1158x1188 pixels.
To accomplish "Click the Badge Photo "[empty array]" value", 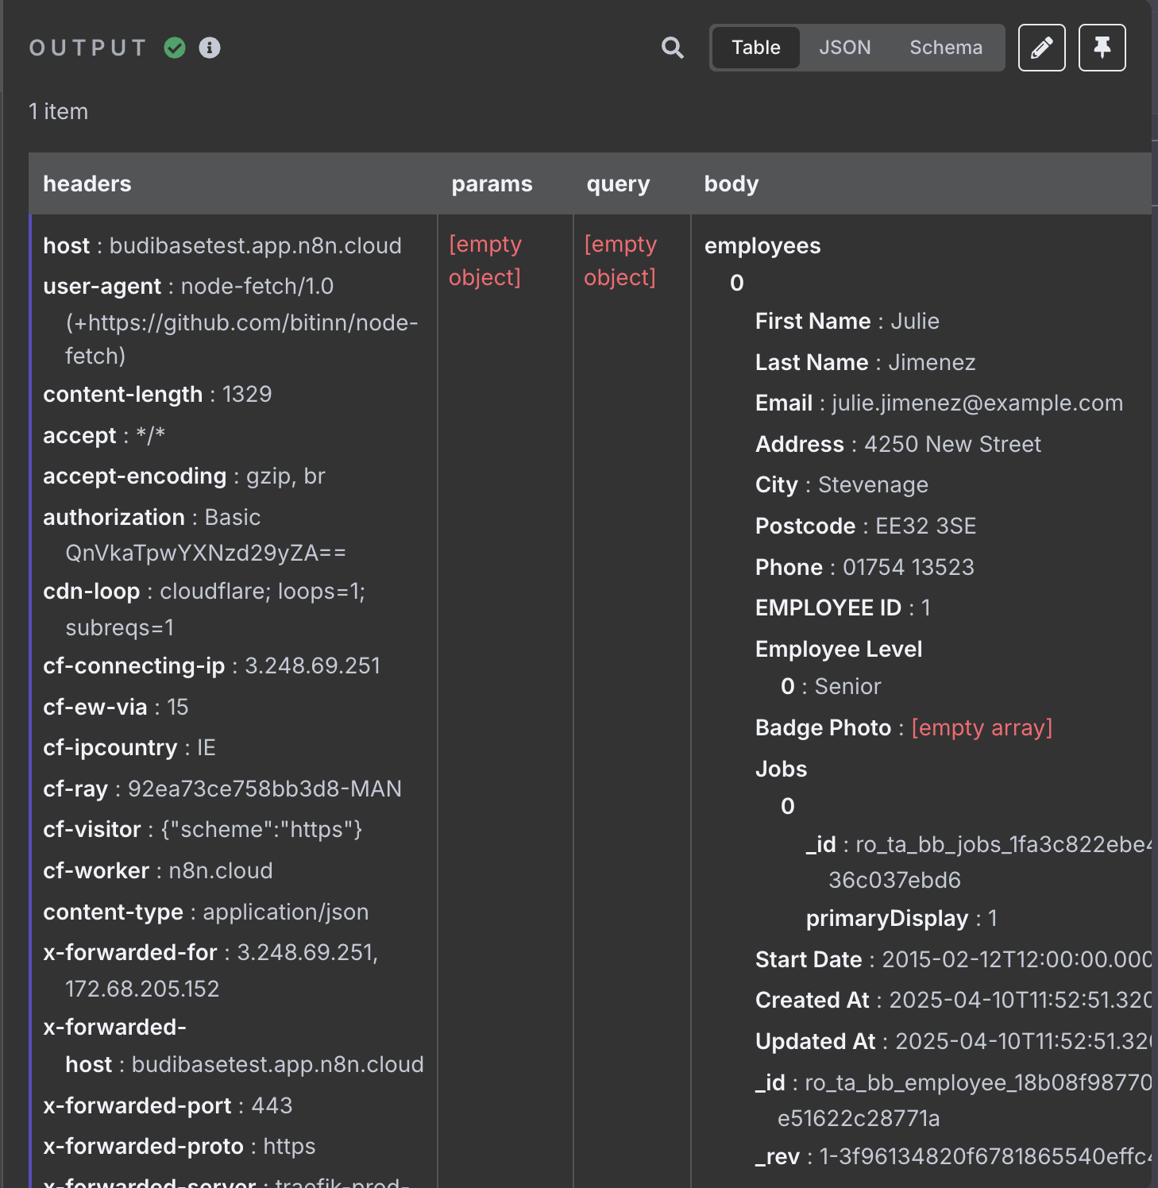I will pyautogui.click(x=981, y=728).
